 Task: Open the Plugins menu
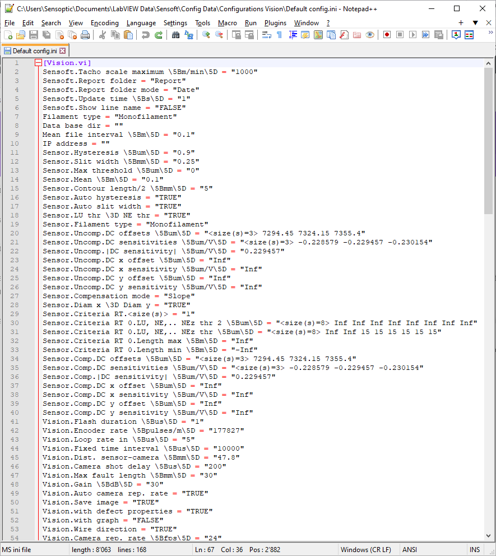coord(275,23)
